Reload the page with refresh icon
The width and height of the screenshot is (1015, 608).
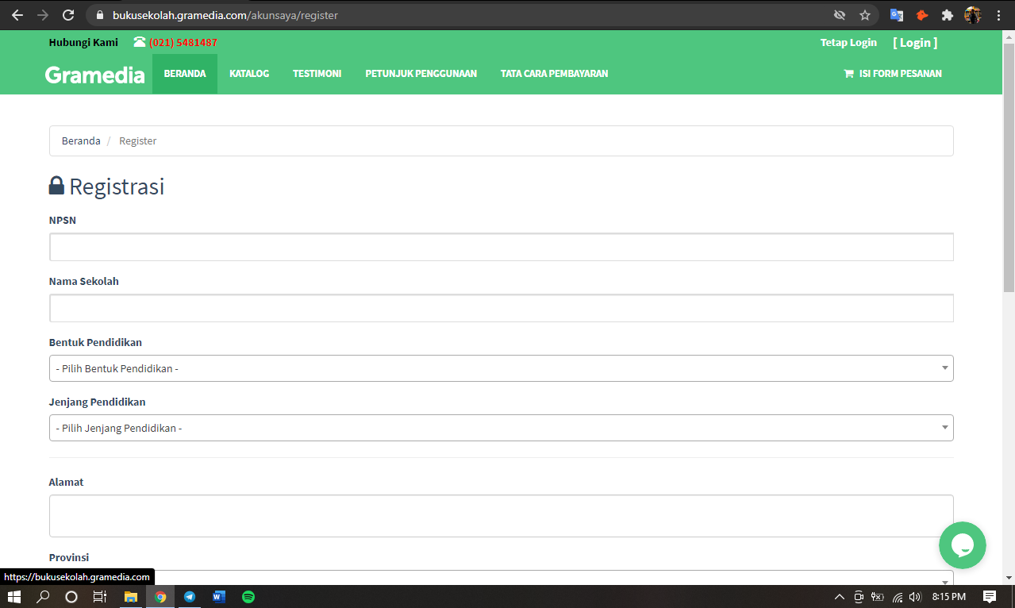[x=68, y=15]
